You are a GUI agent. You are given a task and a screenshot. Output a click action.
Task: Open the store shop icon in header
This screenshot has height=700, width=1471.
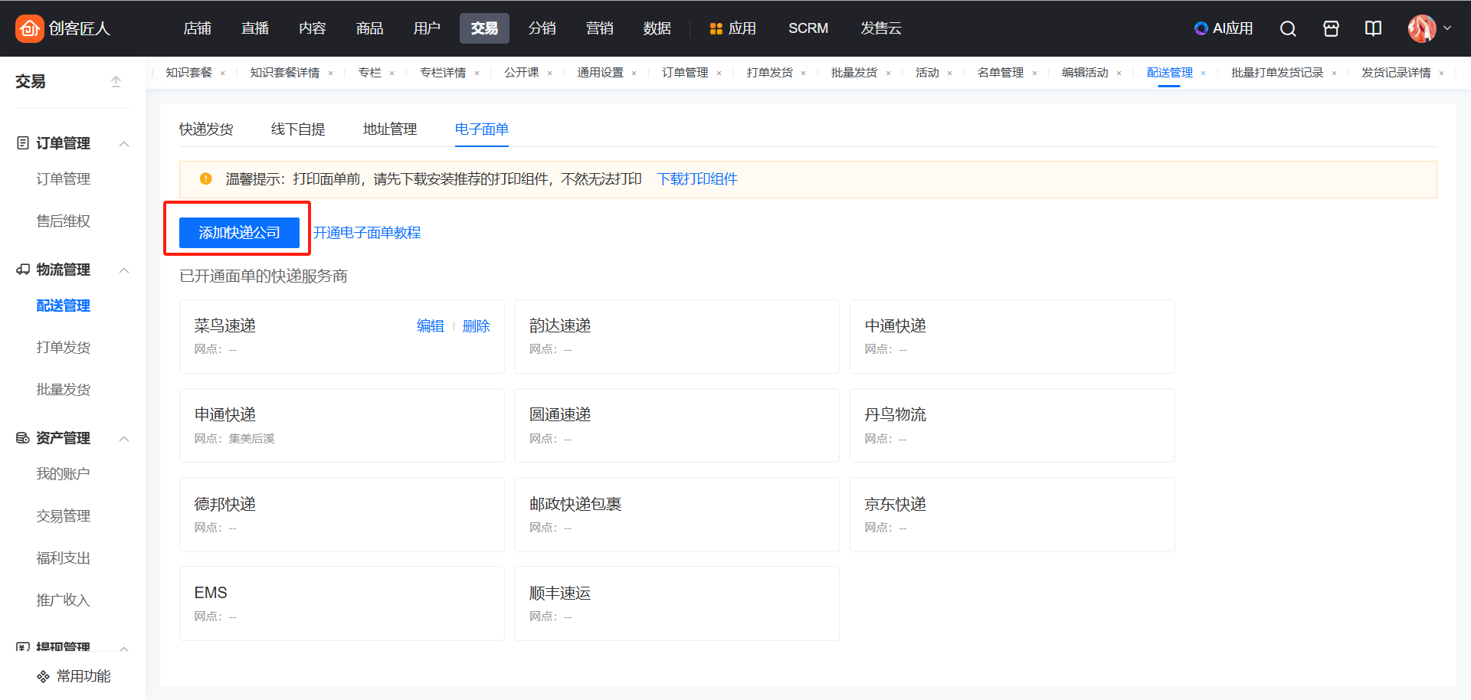pyautogui.click(x=1331, y=28)
